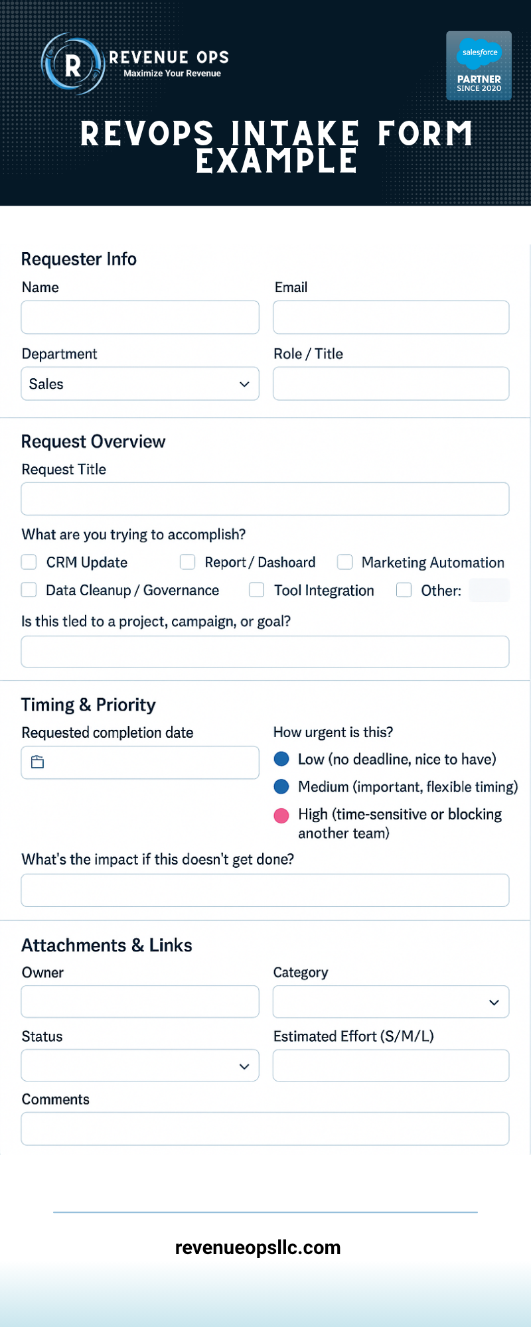
Task: Click into the Name input field
Action: tap(140, 317)
